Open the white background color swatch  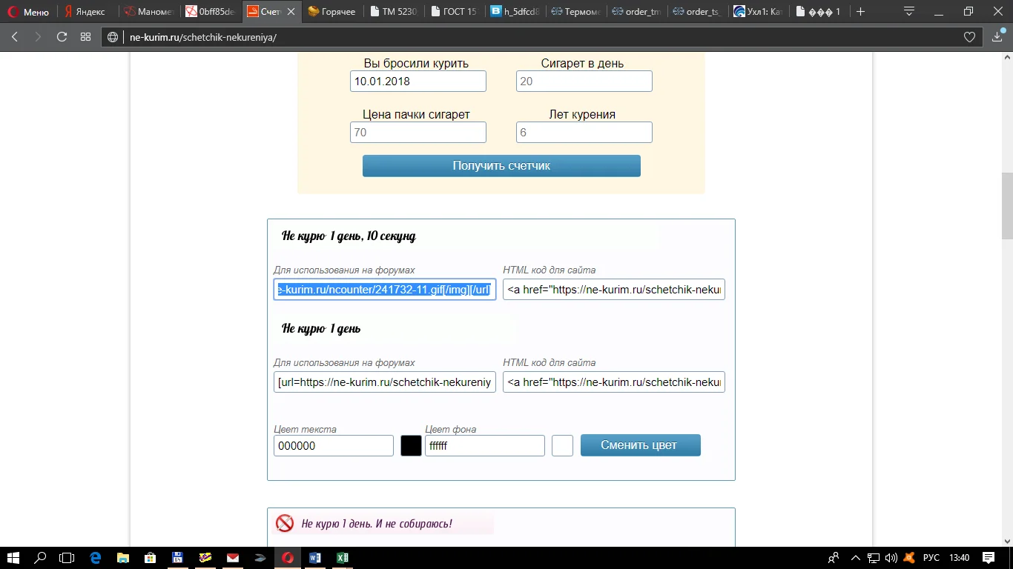tap(562, 446)
